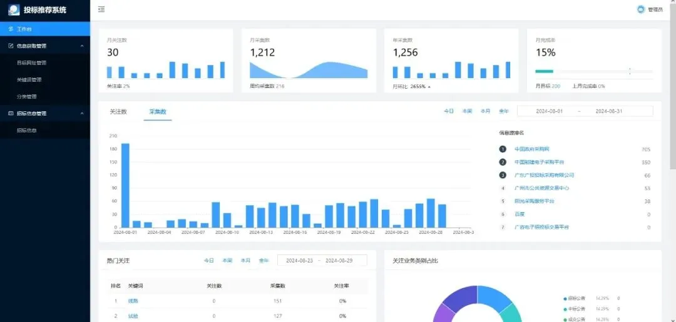Select 今日 in 热门关注 panel
The height and width of the screenshot is (322, 676).
209,261
